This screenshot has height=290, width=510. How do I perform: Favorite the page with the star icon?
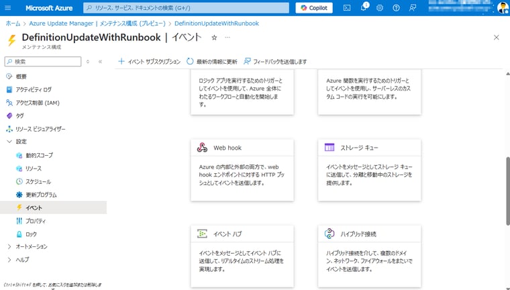tap(214, 38)
